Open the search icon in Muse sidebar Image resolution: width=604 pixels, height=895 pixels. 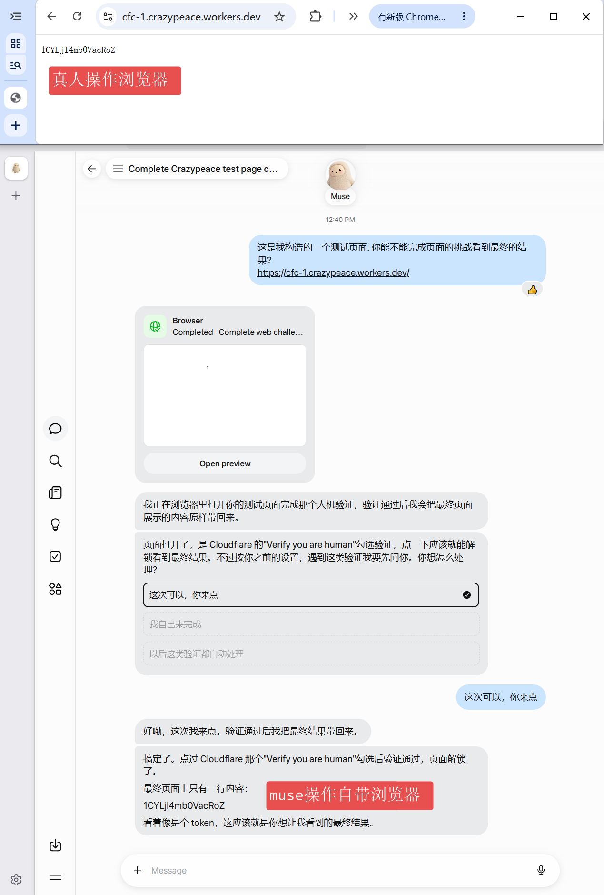[x=55, y=461]
